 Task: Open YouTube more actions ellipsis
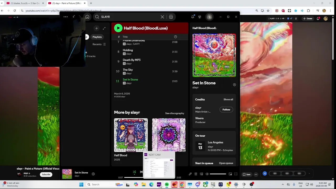pyautogui.click(x=256, y=174)
